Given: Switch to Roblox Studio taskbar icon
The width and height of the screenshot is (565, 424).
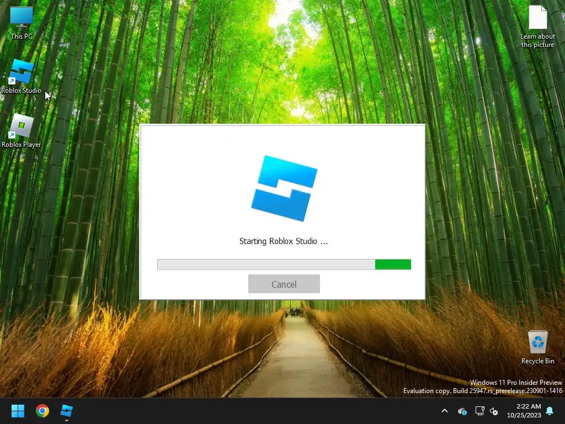Looking at the screenshot, I should tap(67, 411).
